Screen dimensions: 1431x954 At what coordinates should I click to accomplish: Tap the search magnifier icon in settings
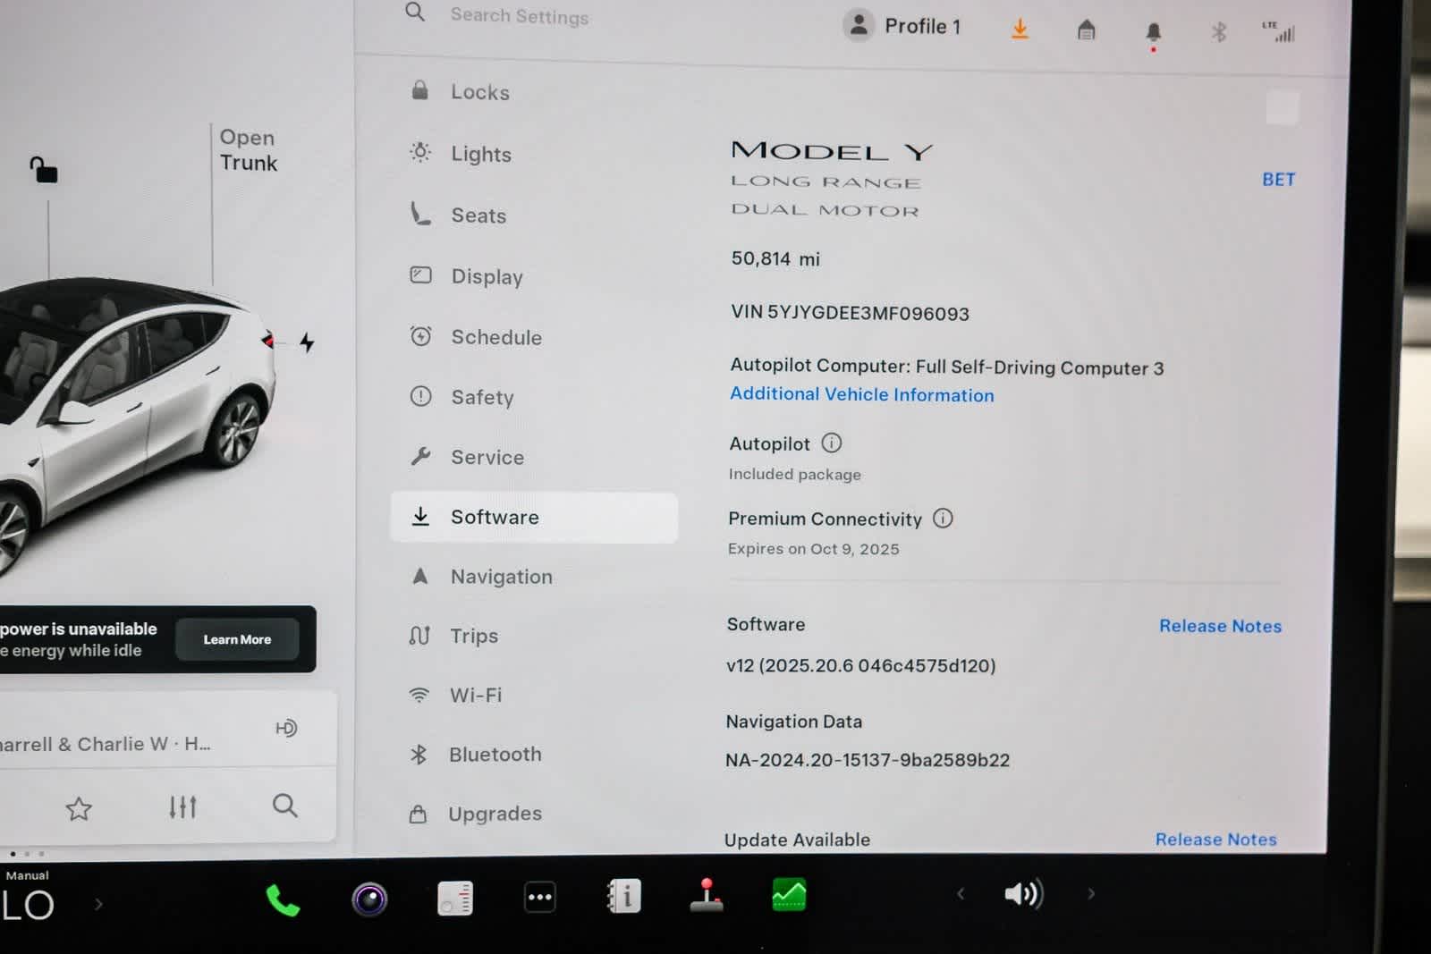[415, 12]
